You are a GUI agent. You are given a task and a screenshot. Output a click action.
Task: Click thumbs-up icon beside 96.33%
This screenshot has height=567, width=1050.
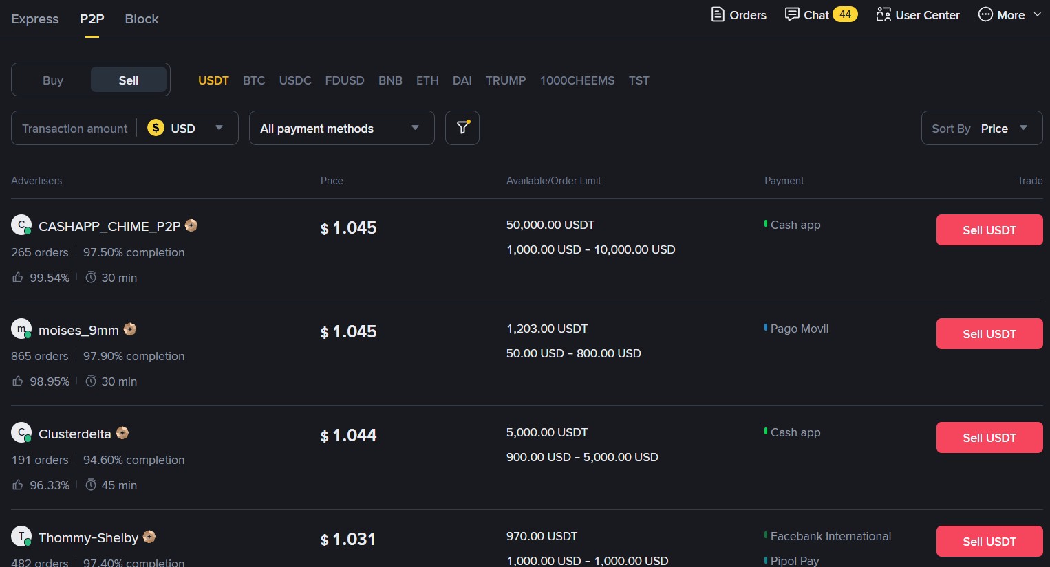pyautogui.click(x=18, y=485)
